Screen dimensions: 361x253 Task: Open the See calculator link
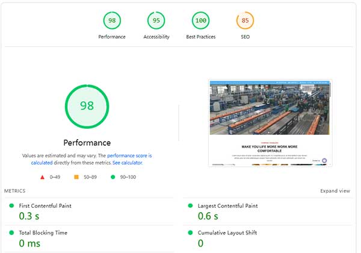click(x=127, y=163)
